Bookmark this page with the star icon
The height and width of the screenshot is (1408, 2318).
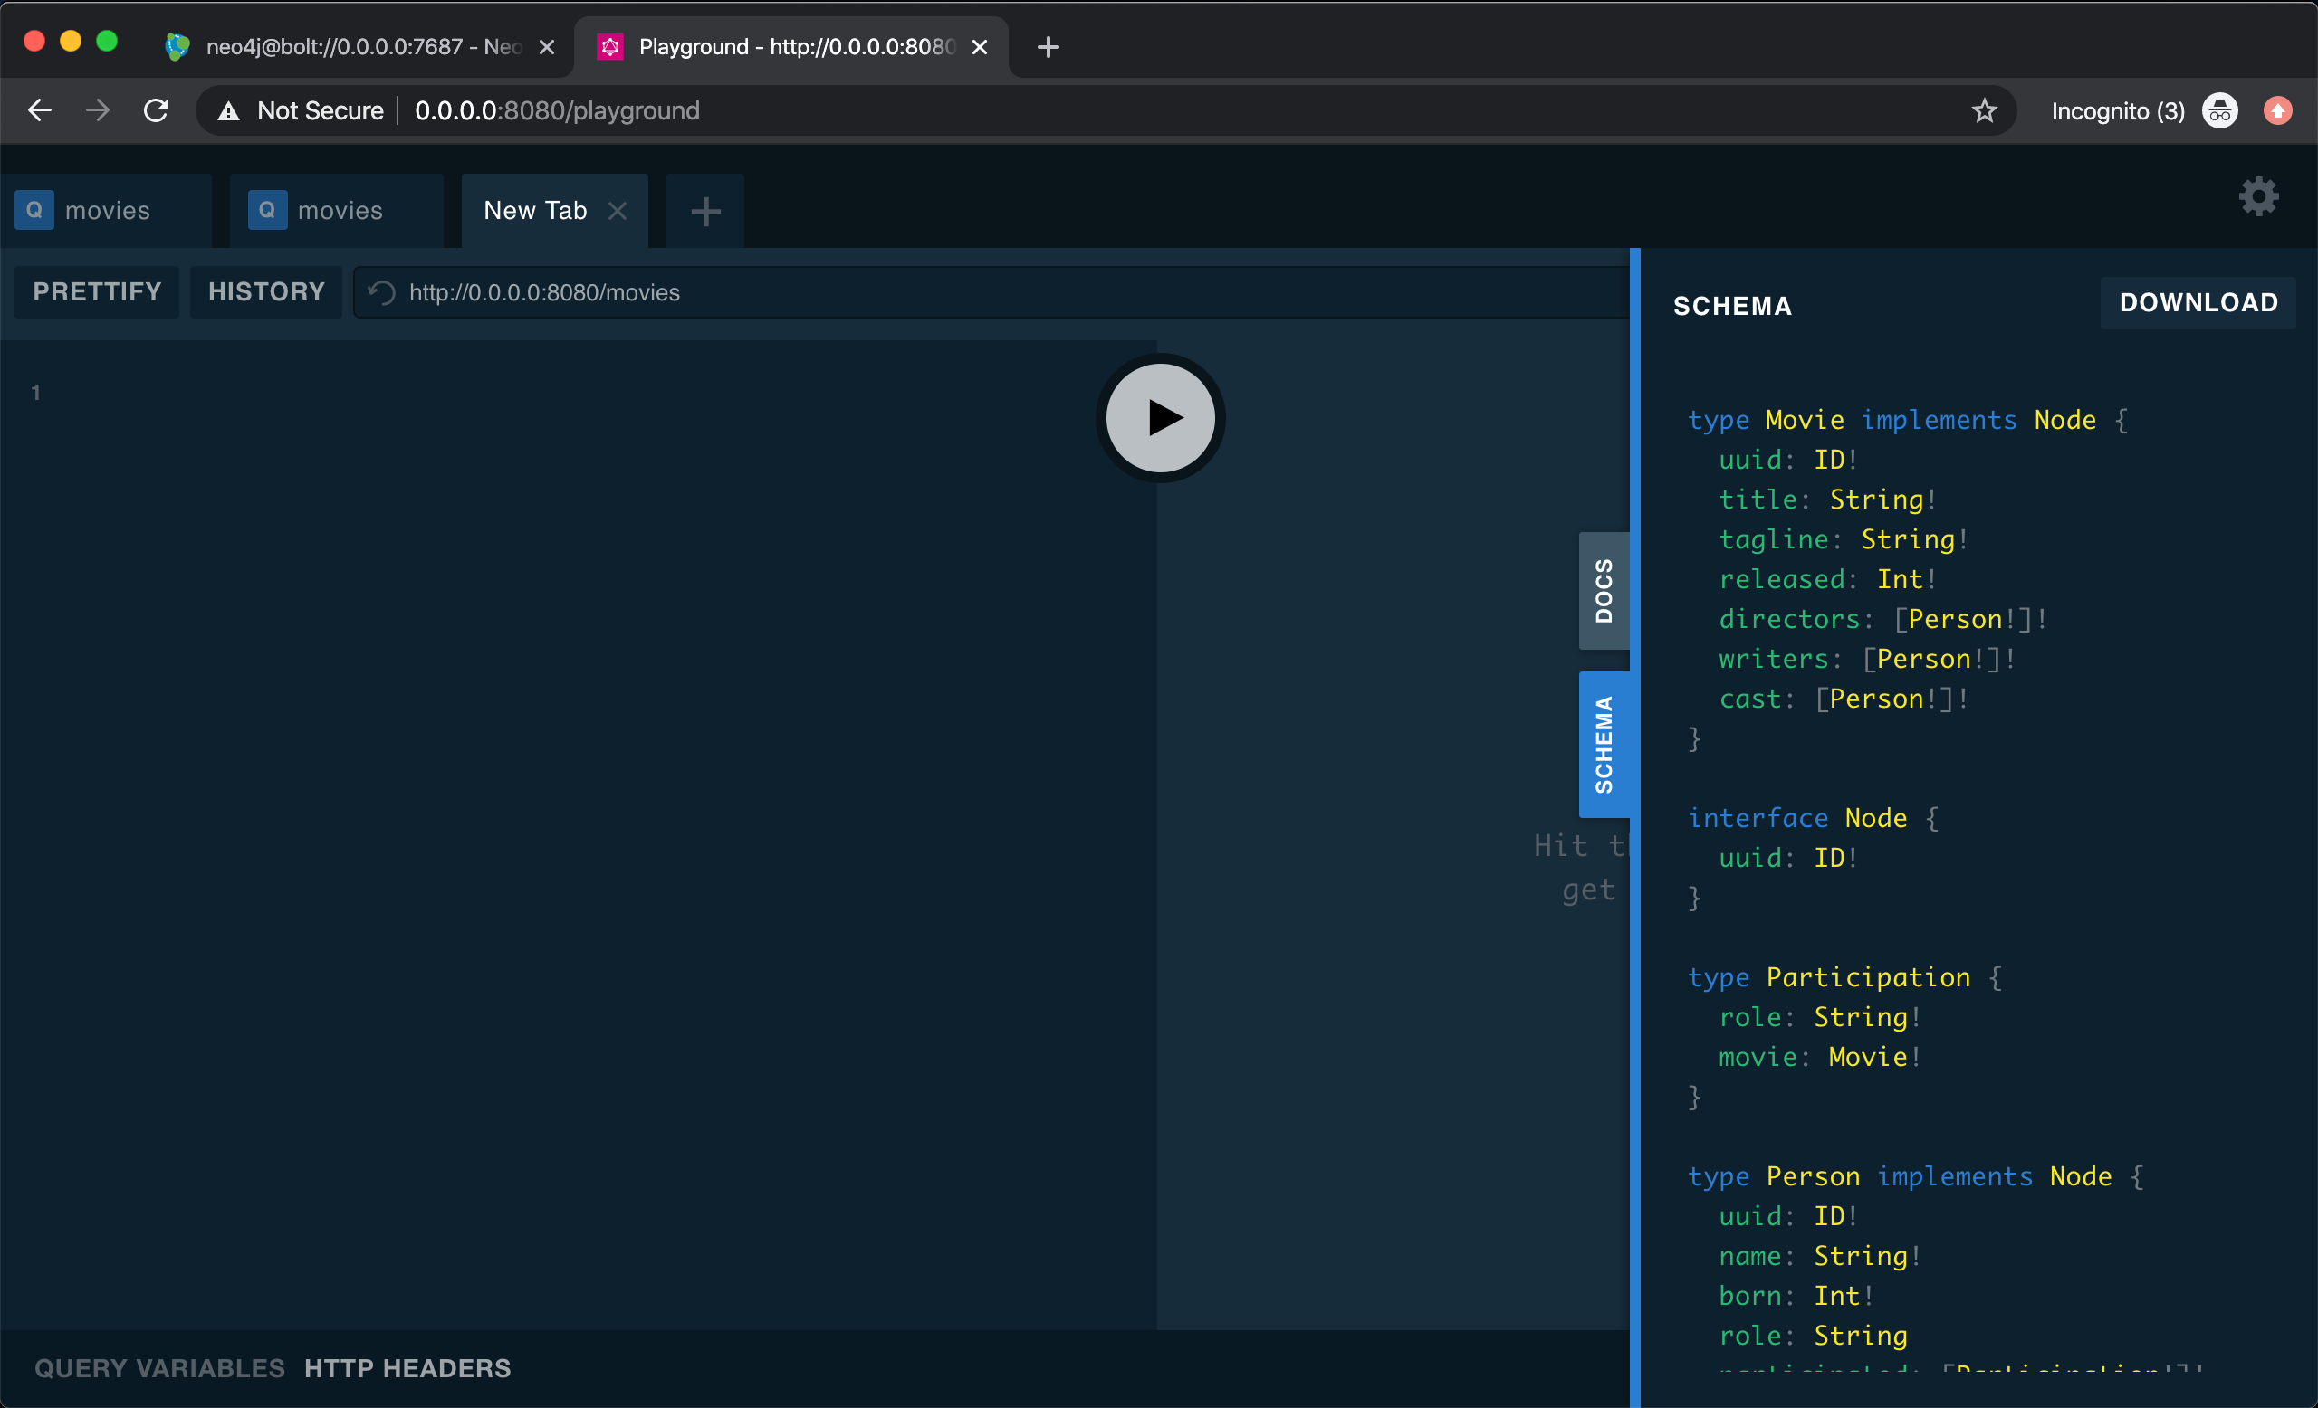pos(1984,111)
